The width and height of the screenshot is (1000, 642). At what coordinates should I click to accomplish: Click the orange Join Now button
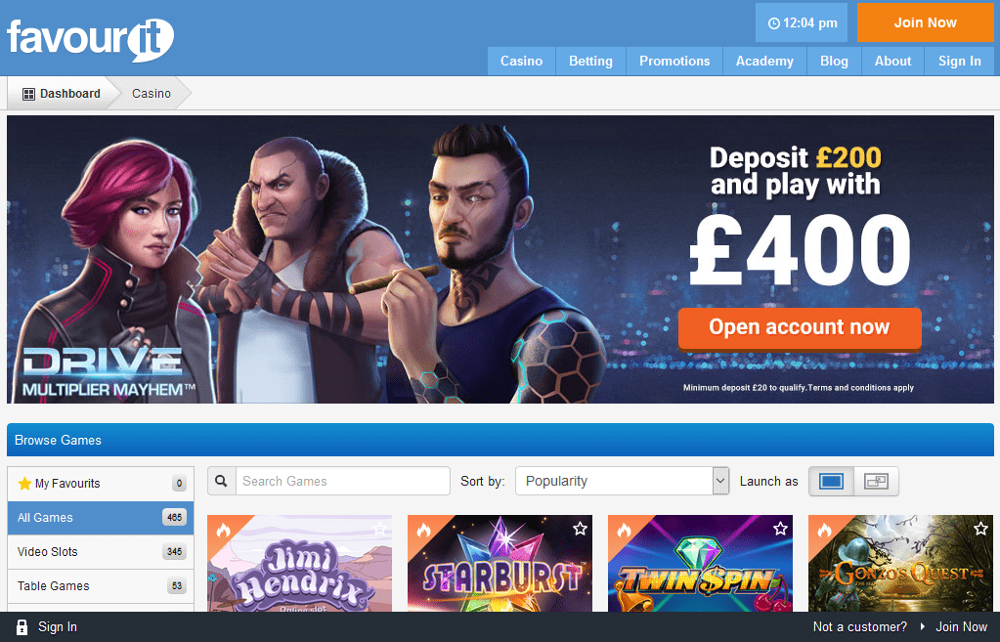pyautogui.click(x=926, y=22)
